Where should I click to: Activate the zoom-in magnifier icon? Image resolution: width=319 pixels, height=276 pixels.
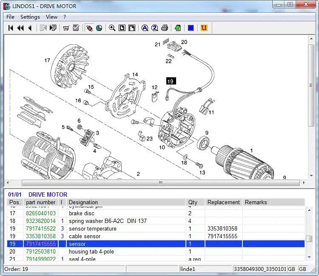click(112, 28)
